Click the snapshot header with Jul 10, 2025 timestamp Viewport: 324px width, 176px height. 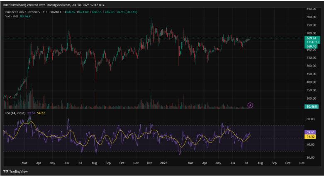coord(54,5)
